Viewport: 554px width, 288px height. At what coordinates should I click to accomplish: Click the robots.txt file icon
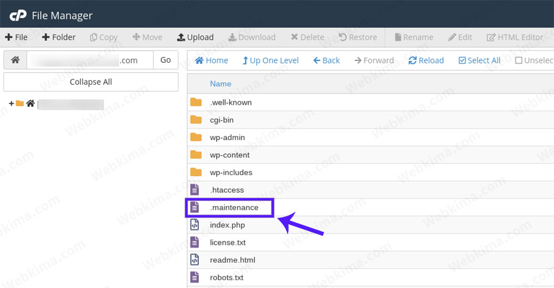(194, 277)
